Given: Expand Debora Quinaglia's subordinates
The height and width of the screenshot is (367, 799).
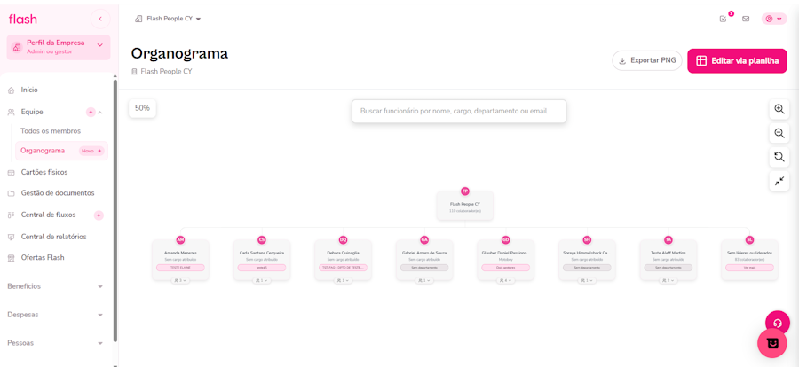Looking at the screenshot, I should [x=343, y=280].
